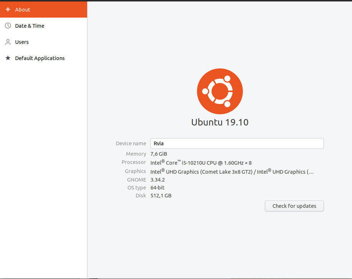
Task: Click the Processor value Intel Core i5-10210U
Action: pos(201,163)
